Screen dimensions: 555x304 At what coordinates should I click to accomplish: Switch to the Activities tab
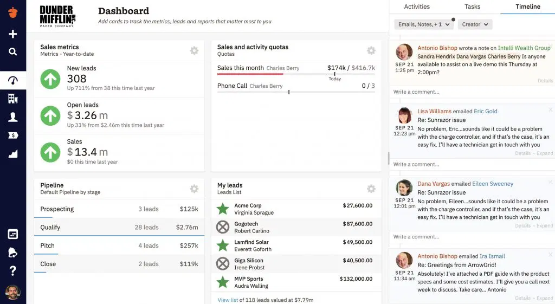(x=417, y=7)
